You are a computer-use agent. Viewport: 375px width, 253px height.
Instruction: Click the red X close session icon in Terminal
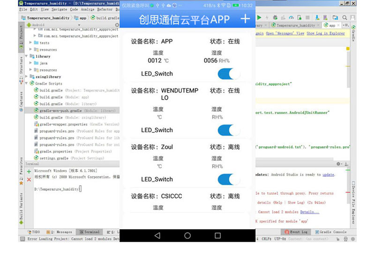(29, 180)
